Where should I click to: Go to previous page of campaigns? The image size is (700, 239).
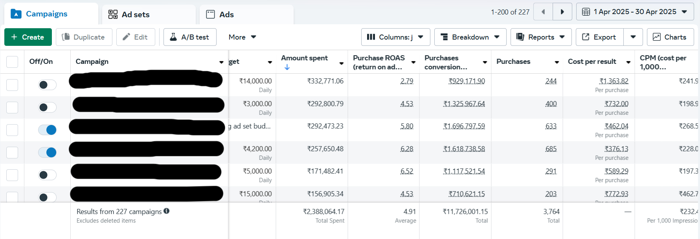click(x=543, y=12)
